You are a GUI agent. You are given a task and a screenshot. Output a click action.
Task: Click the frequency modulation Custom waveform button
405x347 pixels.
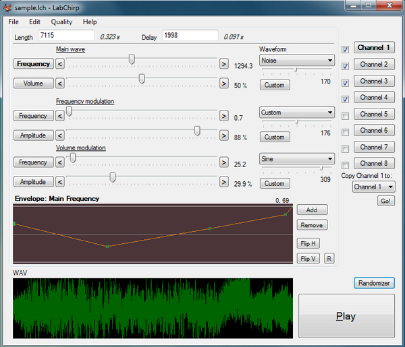pyautogui.click(x=275, y=137)
